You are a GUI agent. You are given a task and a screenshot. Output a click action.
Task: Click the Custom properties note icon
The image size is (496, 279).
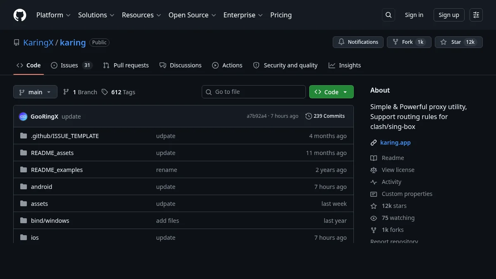point(374,194)
